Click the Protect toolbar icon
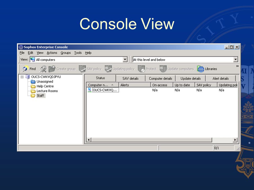The image size is (254, 190). (141, 69)
